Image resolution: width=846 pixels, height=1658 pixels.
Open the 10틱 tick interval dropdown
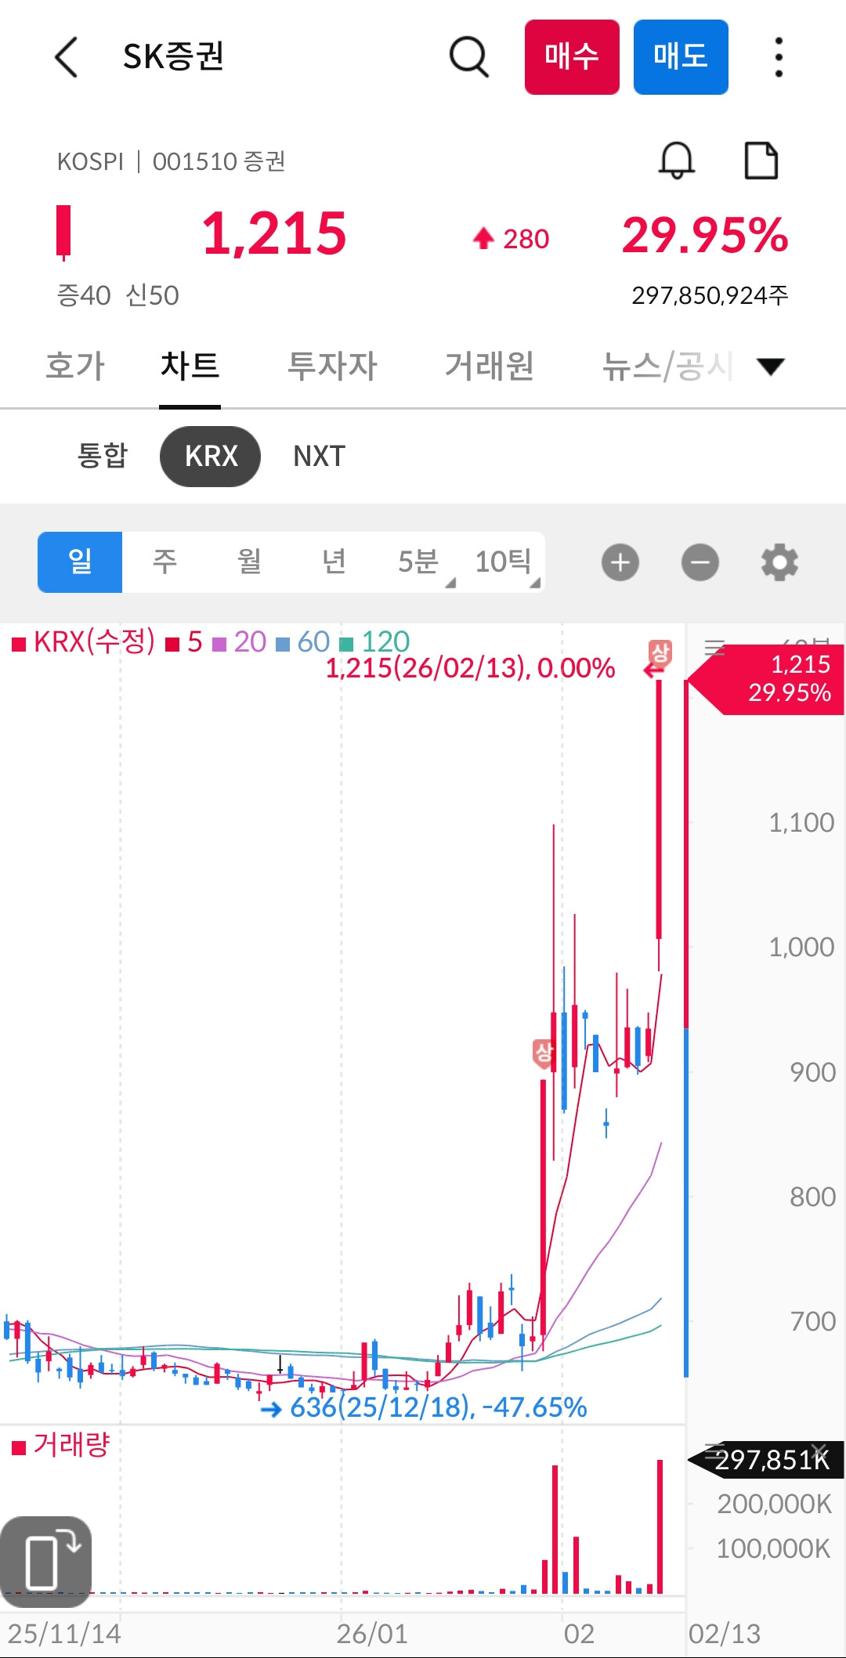506,562
